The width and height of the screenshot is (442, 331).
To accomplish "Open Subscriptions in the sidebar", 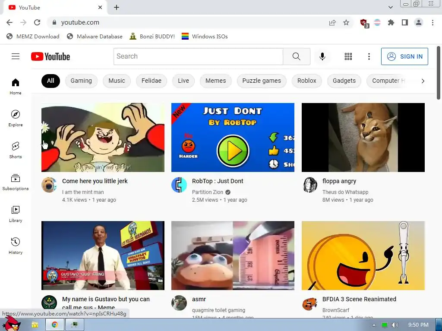I will click(x=16, y=182).
